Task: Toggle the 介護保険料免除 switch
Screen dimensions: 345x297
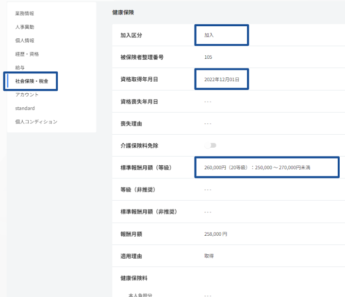Action: [211, 145]
